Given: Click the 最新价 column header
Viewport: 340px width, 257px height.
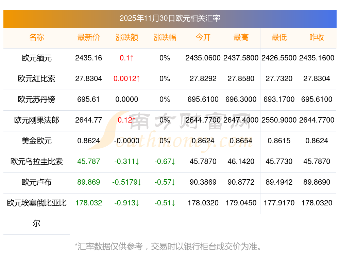Looking at the screenshot, I should [88, 37].
